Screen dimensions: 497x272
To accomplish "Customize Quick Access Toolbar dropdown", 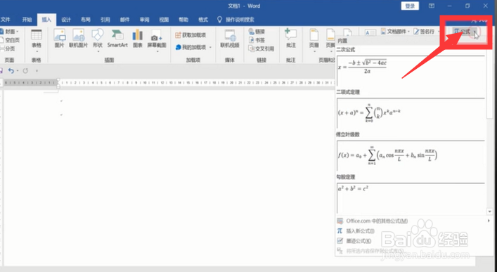I will (x=37, y=71).
